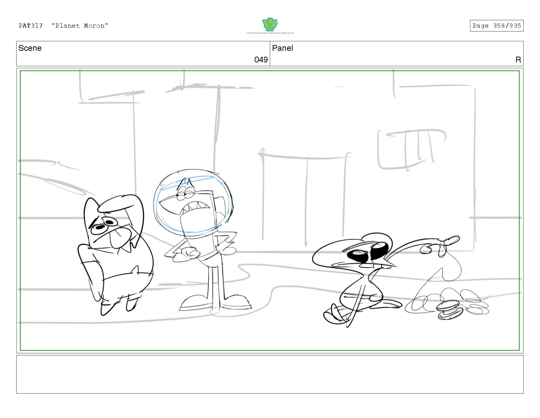Click panel letter 'R'

[518, 60]
